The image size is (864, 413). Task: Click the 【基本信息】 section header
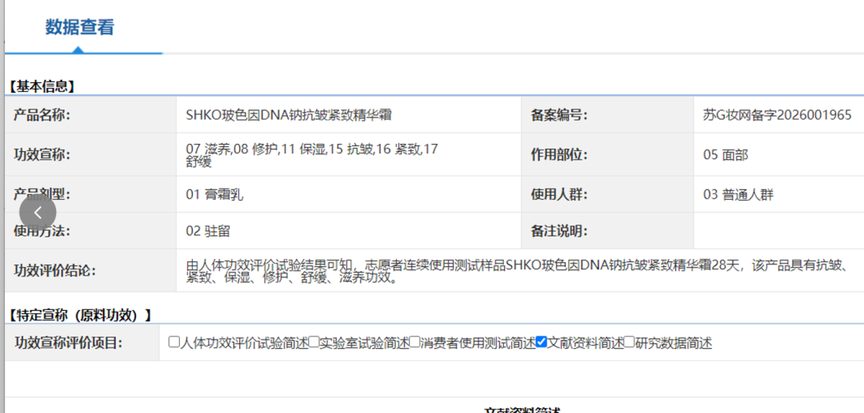click(x=42, y=85)
